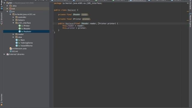
Task: Select the IPrinter interface icon in project tree
Action: 19,26
